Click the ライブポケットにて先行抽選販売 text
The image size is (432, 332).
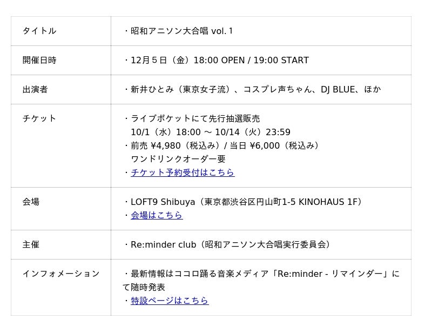195,118
